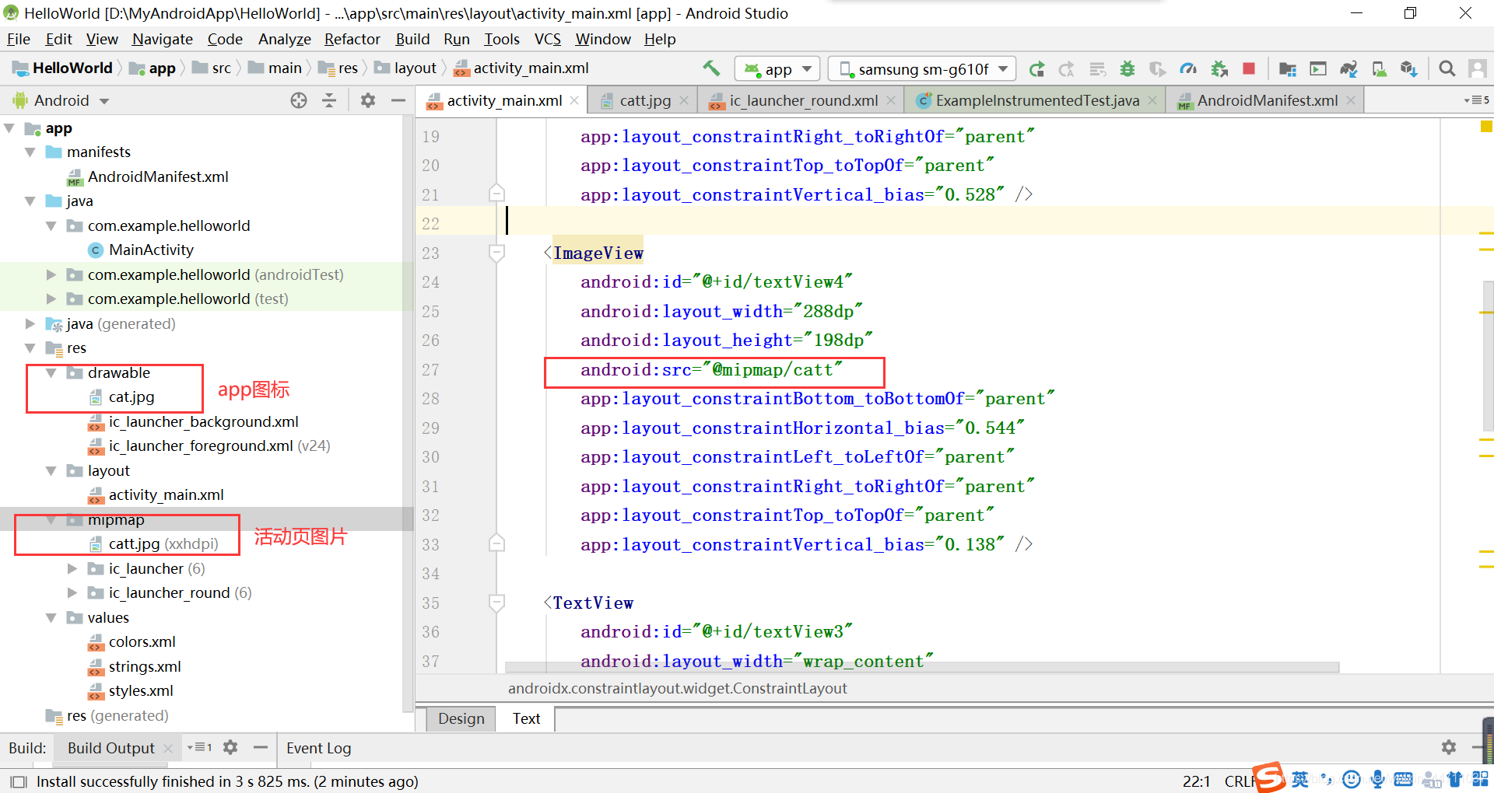Open Project panel settings gear
This screenshot has width=1494, height=793.
tap(368, 100)
